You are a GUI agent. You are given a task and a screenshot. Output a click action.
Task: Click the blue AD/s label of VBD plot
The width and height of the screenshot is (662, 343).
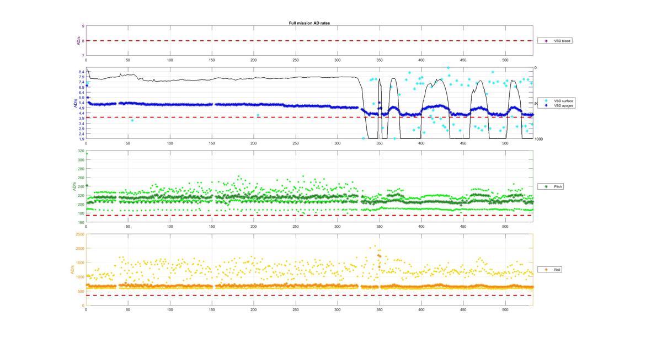[x=75, y=103]
